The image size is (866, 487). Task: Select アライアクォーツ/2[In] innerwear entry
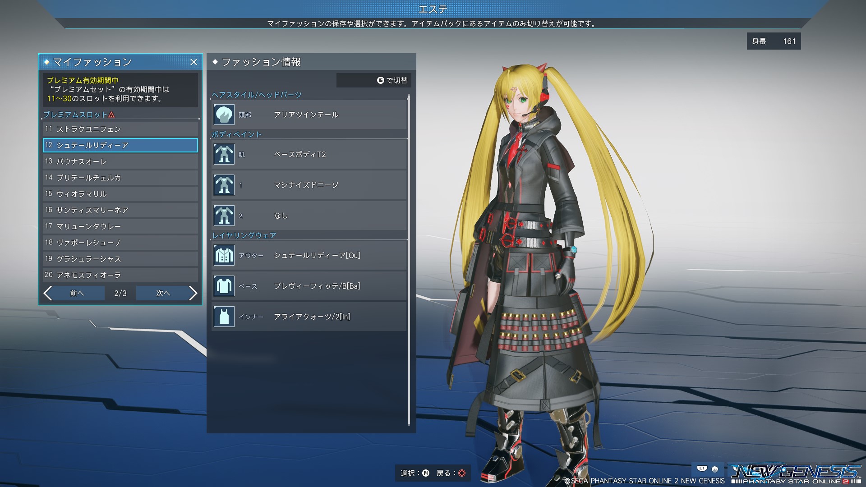(309, 317)
